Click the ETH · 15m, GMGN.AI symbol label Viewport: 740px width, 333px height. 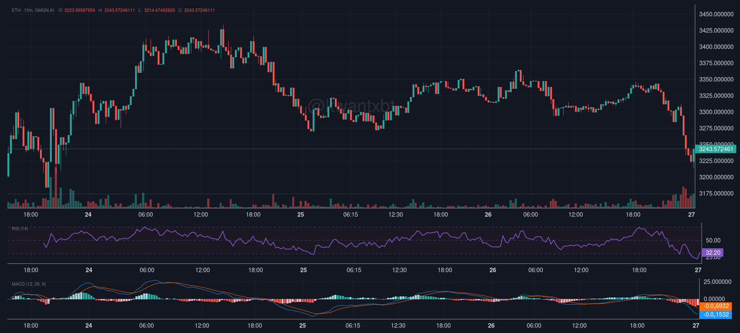32,10
